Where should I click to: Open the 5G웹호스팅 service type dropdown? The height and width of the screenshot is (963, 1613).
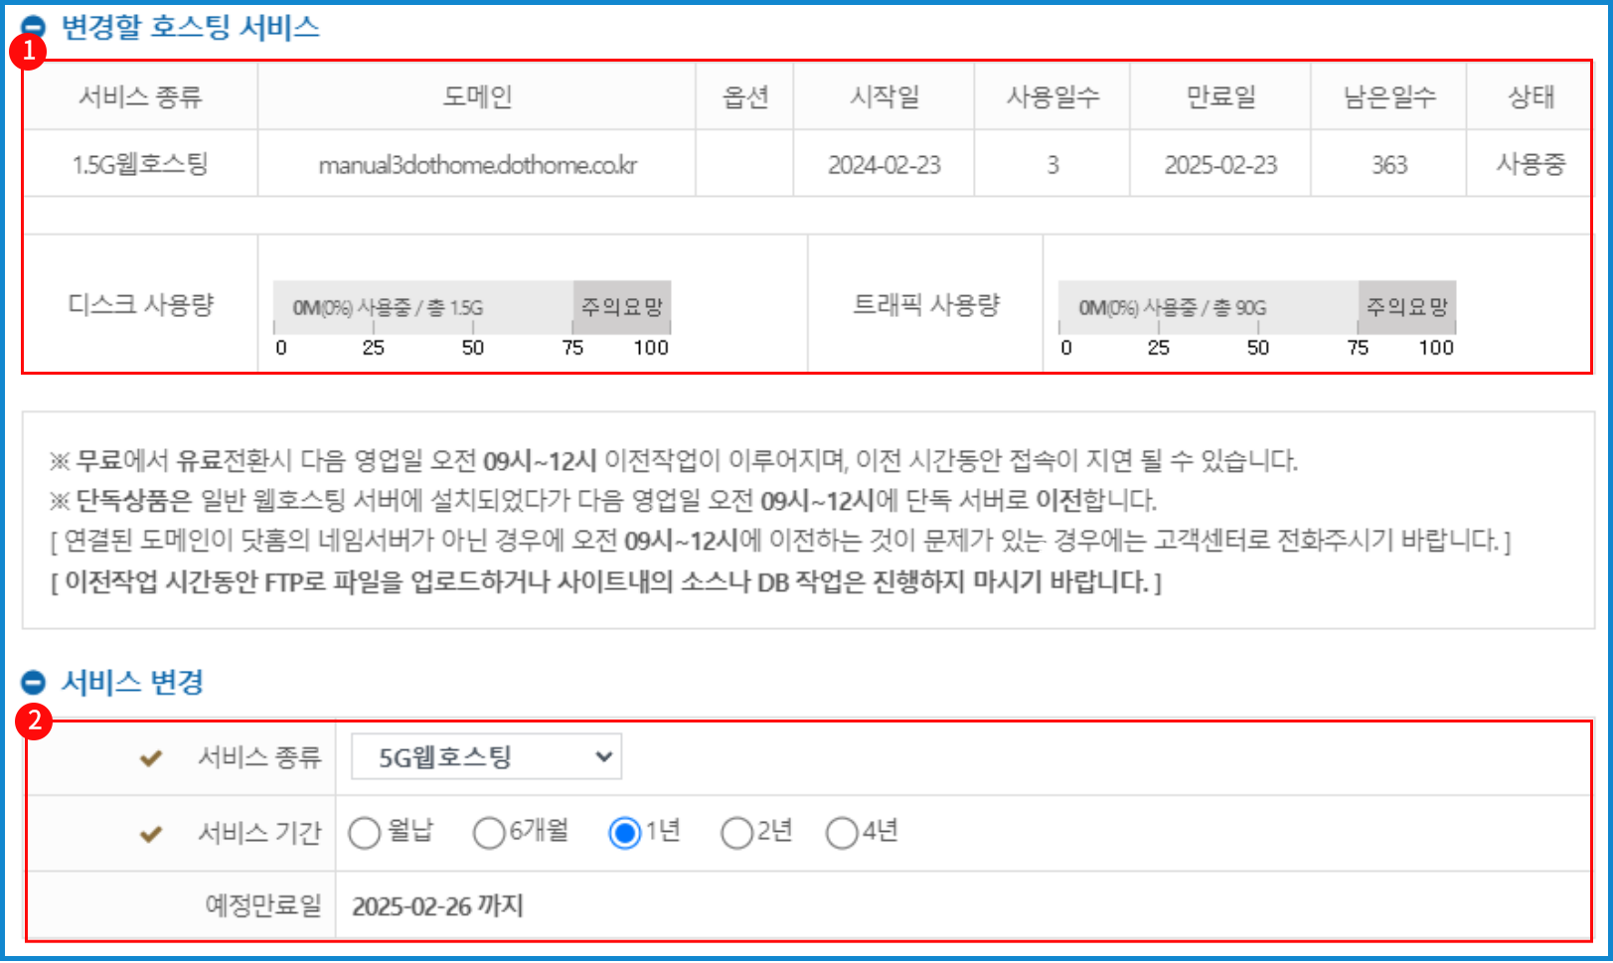point(487,757)
